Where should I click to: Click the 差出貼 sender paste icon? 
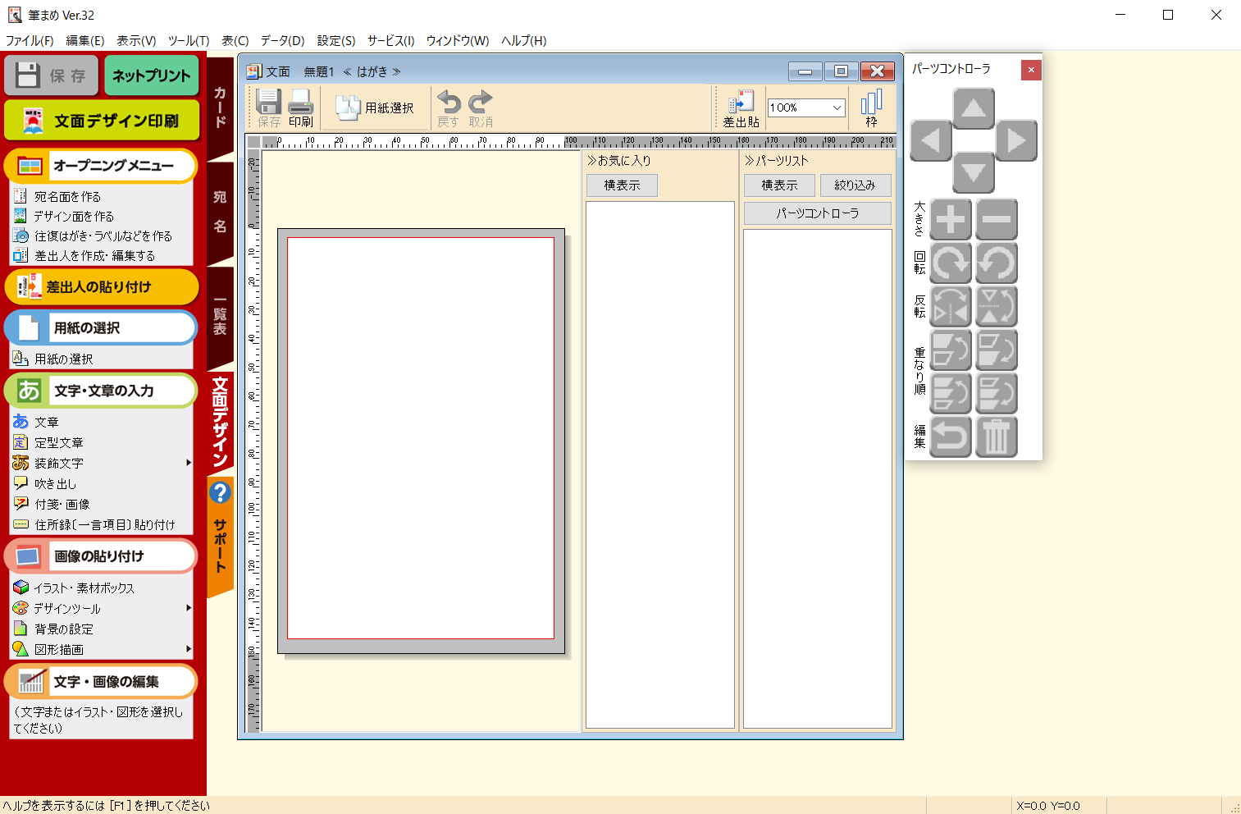coord(741,108)
